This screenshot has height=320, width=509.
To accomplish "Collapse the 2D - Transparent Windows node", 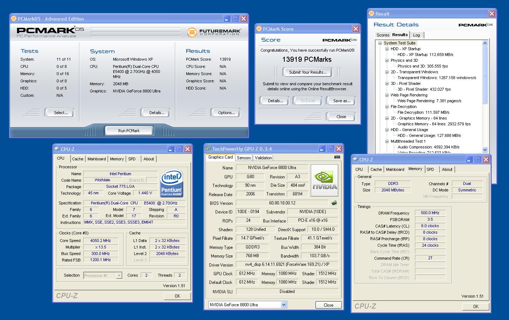I will [x=387, y=72].
